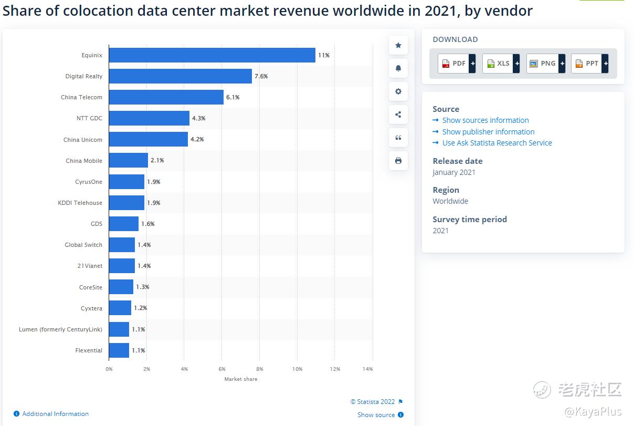Click the print icon
634x426 pixels.
[x=398, y=161]
